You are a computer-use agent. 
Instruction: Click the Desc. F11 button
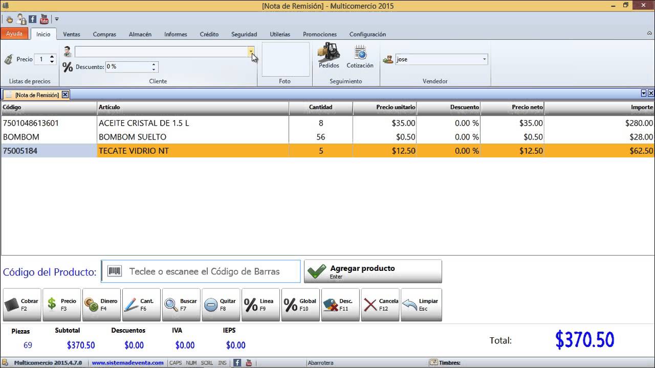[x=341, y=305]
